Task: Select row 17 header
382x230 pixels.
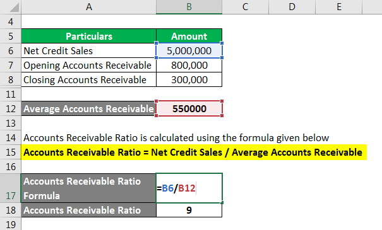Action: 11,188
